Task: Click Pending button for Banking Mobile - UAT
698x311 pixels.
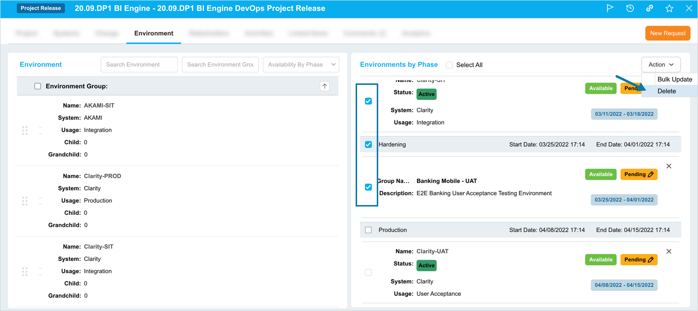Action: tap(639, 174)
